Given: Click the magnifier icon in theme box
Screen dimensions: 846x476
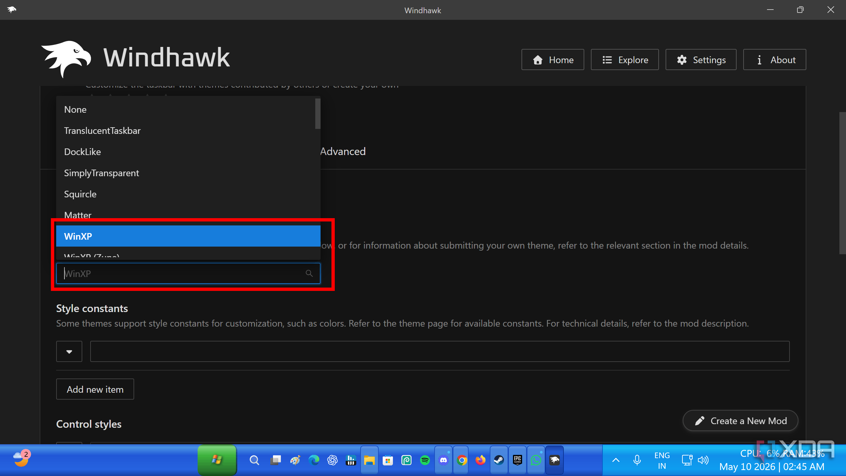Looking at the screenshot, I should pyautogui.click(x=309, y=273).
